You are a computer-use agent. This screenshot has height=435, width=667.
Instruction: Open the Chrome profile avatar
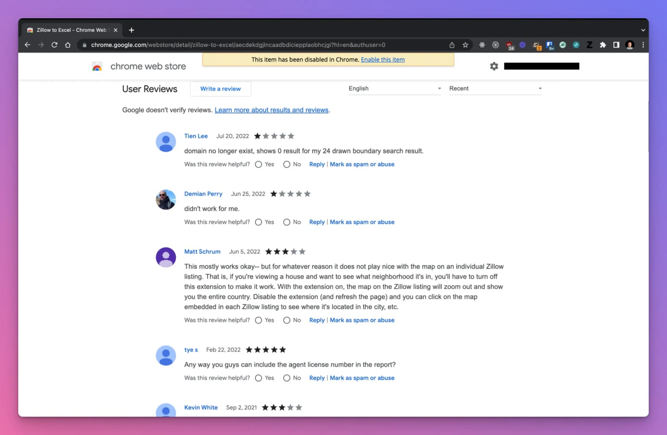coord(630,45)
